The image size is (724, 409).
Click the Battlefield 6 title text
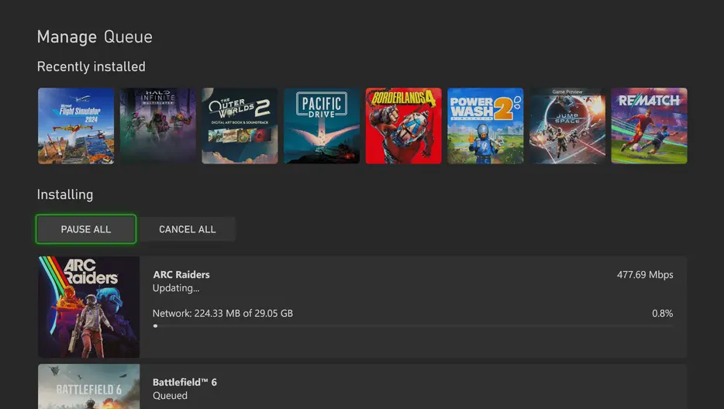click(x=184, y=382)
